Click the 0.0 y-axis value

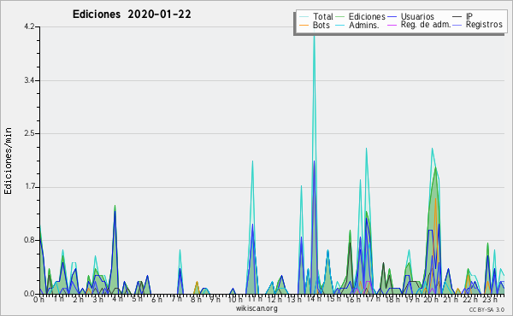point(29,294)
